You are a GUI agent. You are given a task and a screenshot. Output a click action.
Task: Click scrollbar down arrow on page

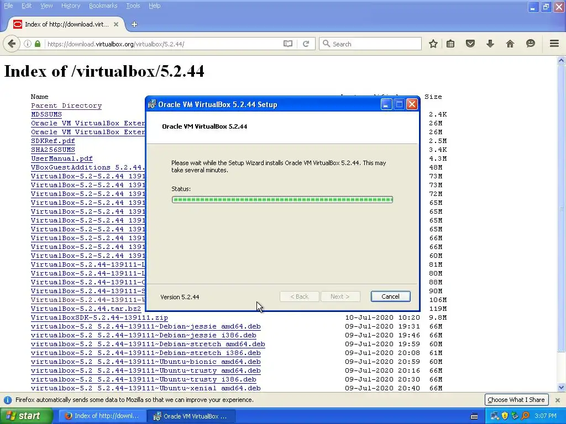pyautogui.click(x=562, y=388)
